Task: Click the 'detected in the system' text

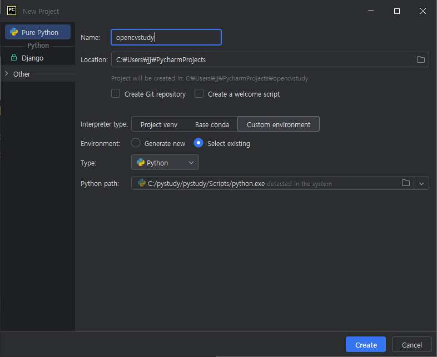Action: [x=299, y=184]
